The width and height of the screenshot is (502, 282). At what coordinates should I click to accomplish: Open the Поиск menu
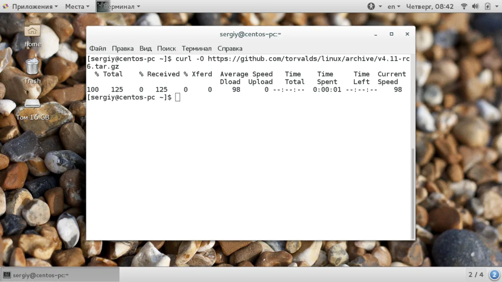point(167,48)
